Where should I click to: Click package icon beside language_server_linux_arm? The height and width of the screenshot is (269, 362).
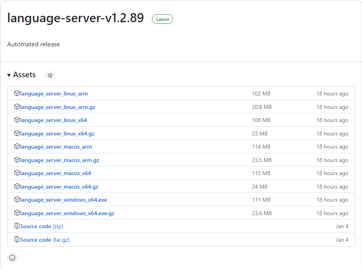point(17,93)
